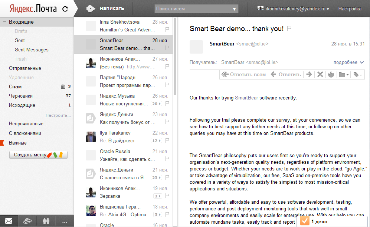Screen dimensions: 370x227
Task: Mark email as spam with flame icon
Action: 331,74
